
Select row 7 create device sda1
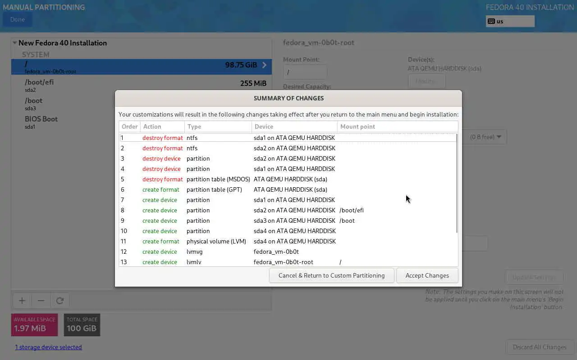(x=288, y=200)
